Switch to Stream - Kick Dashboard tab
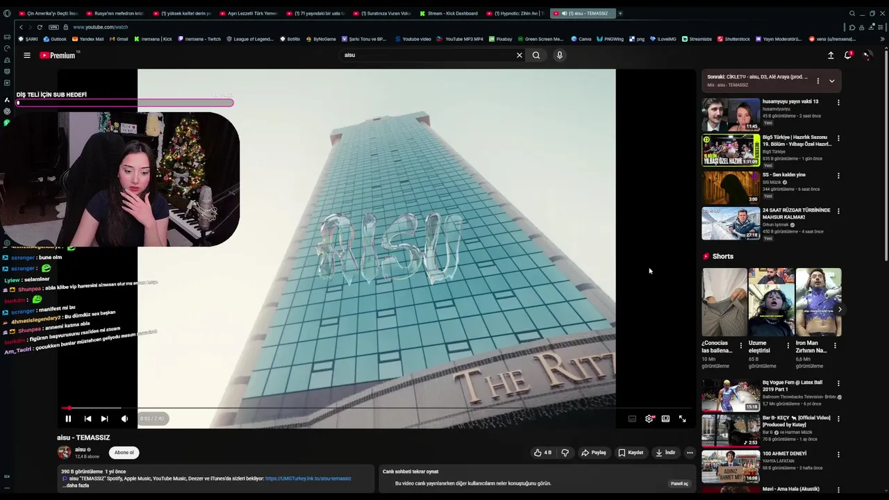889x500 pixels. click(449, 13)
